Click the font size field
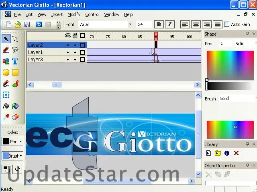257x192 pixels. (144, 24)
